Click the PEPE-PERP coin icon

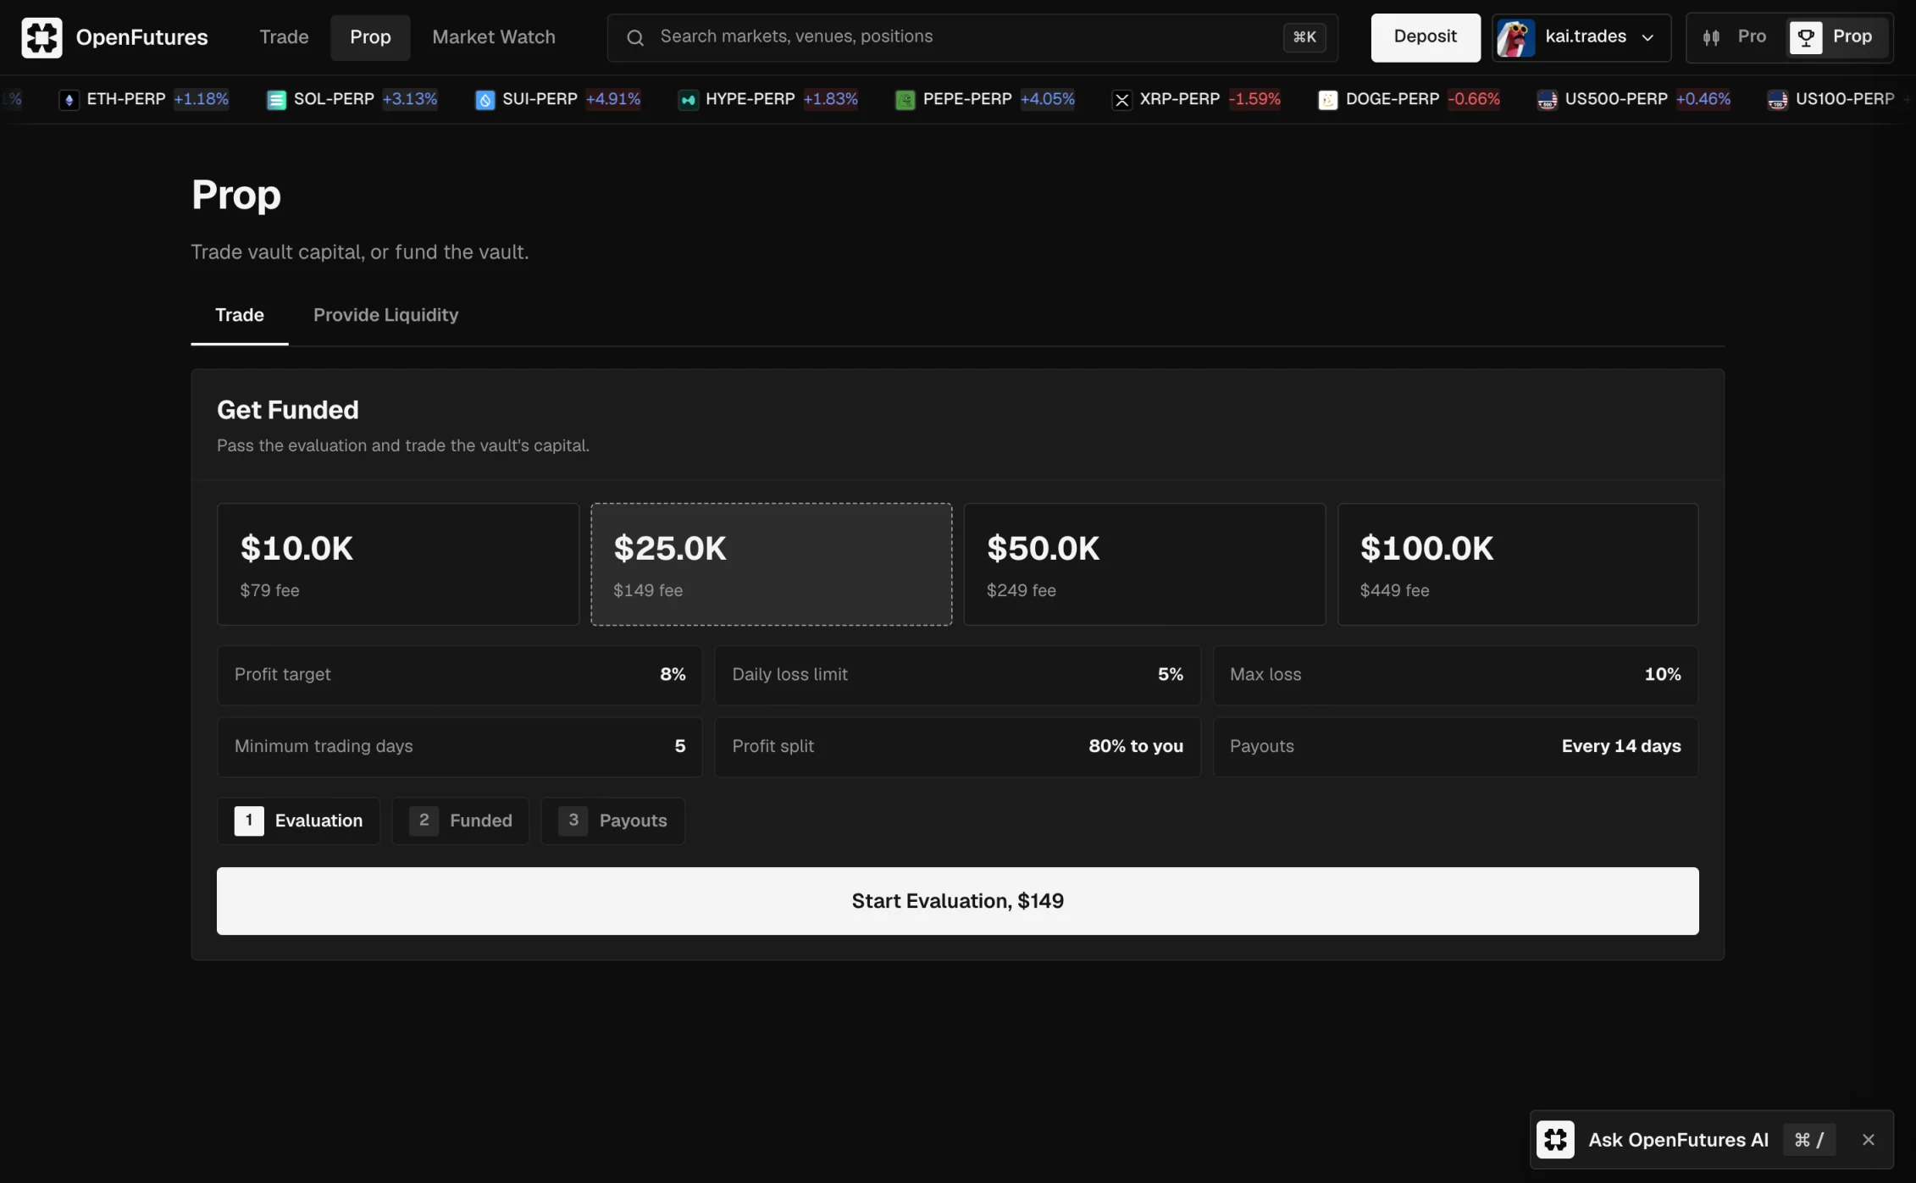pyautogui.click(x=905, y=100)
